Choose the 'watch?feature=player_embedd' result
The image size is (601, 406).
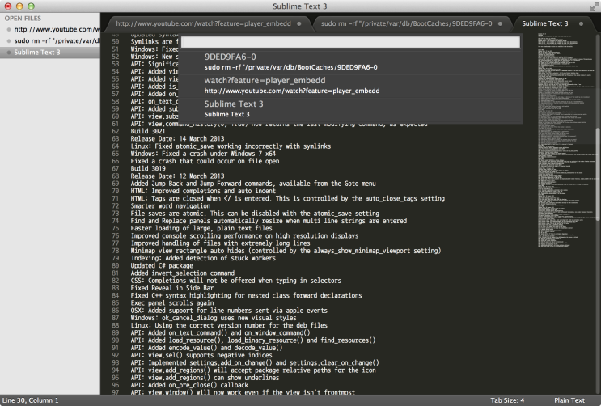point(350,86)
